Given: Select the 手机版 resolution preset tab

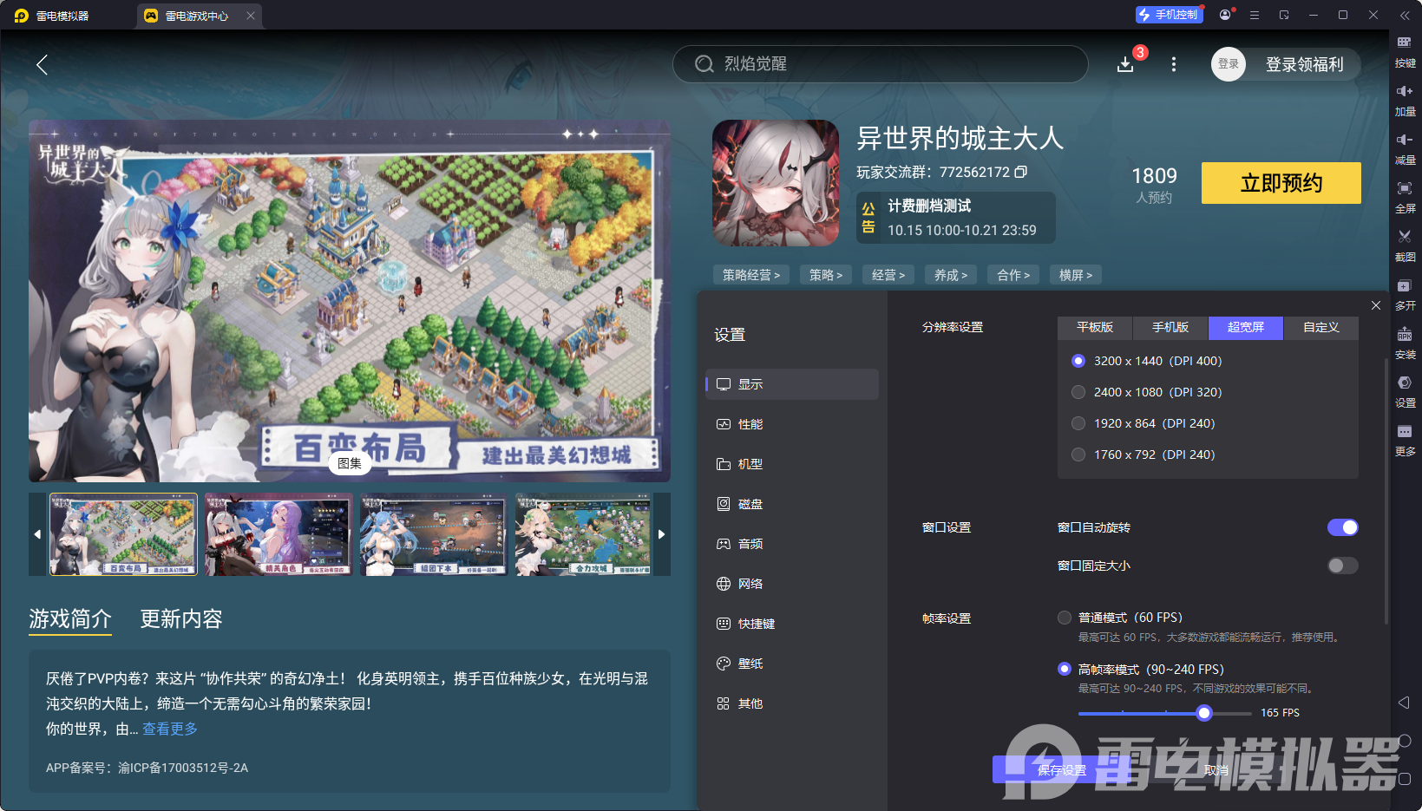Looking at the screenshot, I should coord(1170,328).
